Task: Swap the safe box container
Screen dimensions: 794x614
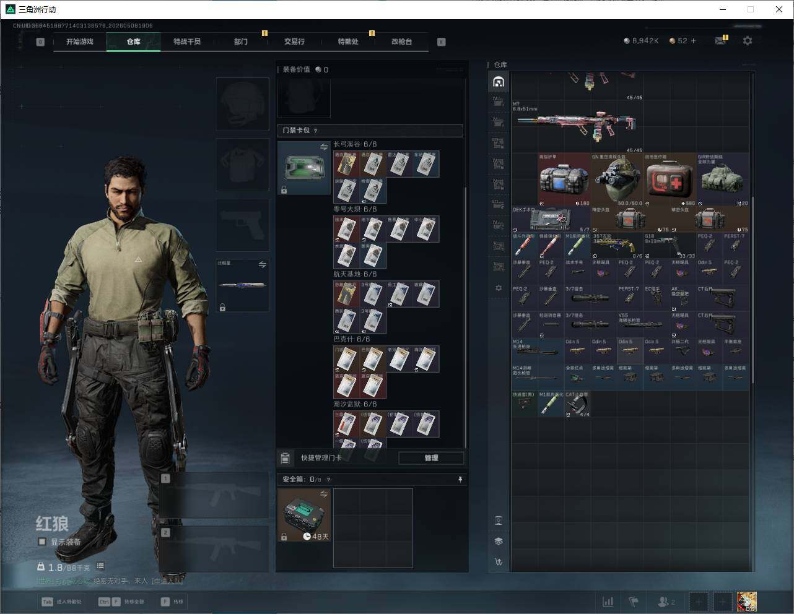Action: point(323,494)
